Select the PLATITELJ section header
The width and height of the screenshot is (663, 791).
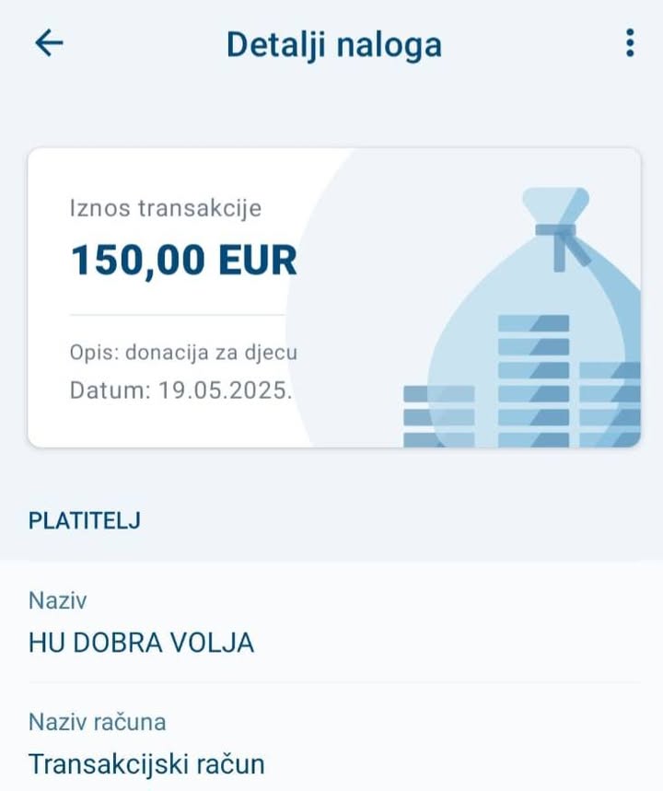click(x=85, y=520)
